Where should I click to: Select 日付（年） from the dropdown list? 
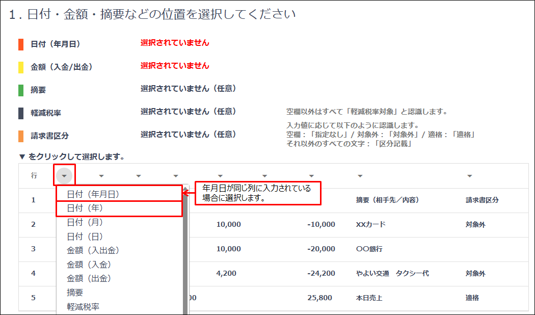119,208
